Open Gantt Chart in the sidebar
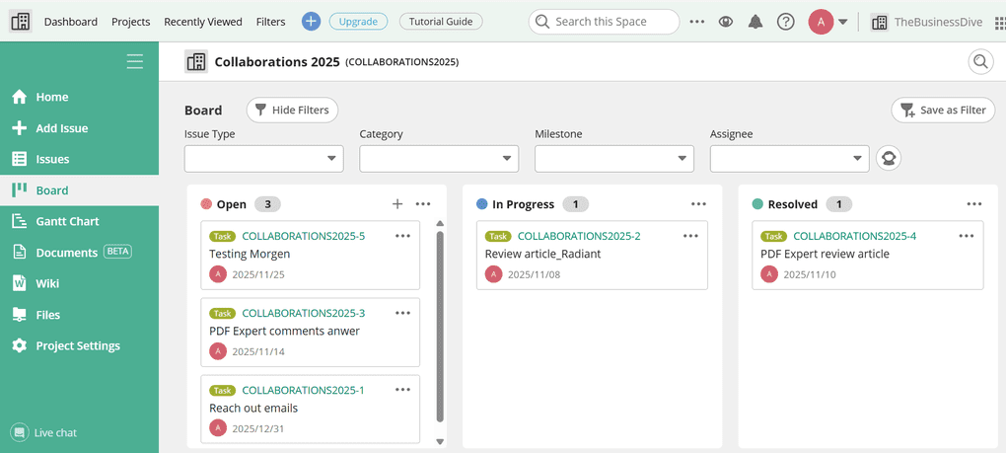Viewport: 1006px width, 453px height. [79, 221]
